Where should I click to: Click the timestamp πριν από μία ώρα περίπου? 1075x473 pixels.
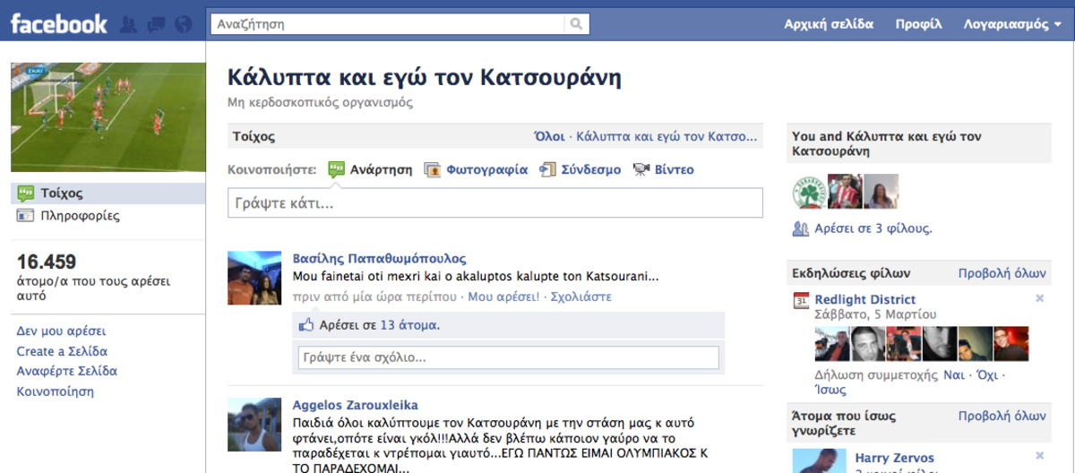click(x=374, y=297)
